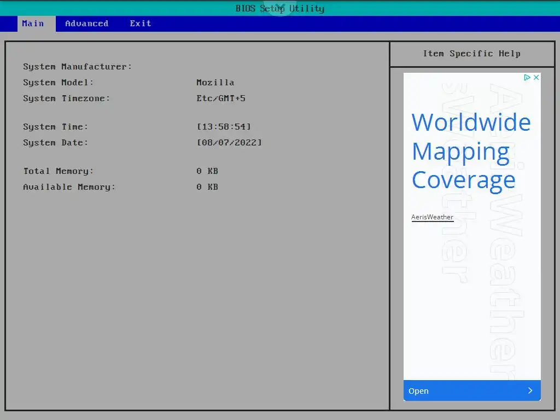Click the System Timezone label
This screenshot has height=420, width=560.
tap(66, 98)
